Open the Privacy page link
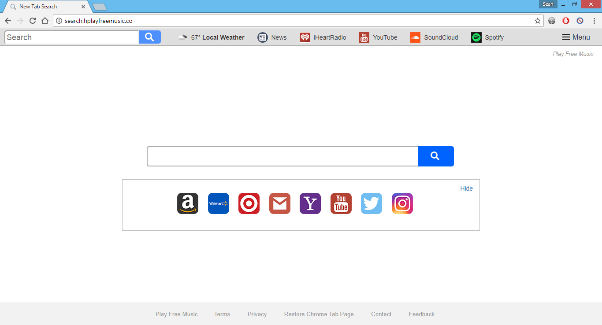Viewport: 602px width, 325px height. [257, 314]
